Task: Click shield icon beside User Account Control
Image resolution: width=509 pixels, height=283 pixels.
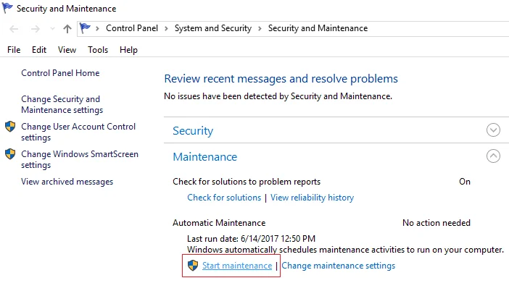Action: [x=10, y=127]
